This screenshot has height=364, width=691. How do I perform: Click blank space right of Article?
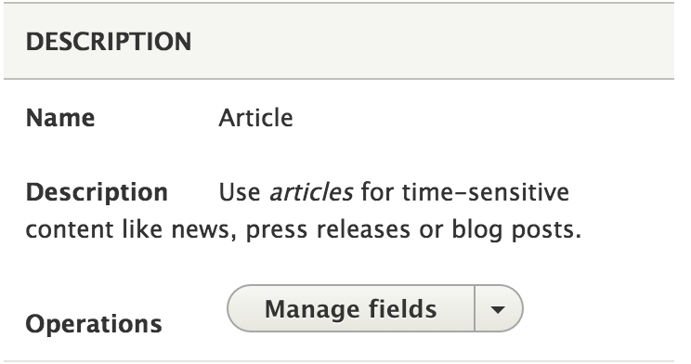[483, 118]
